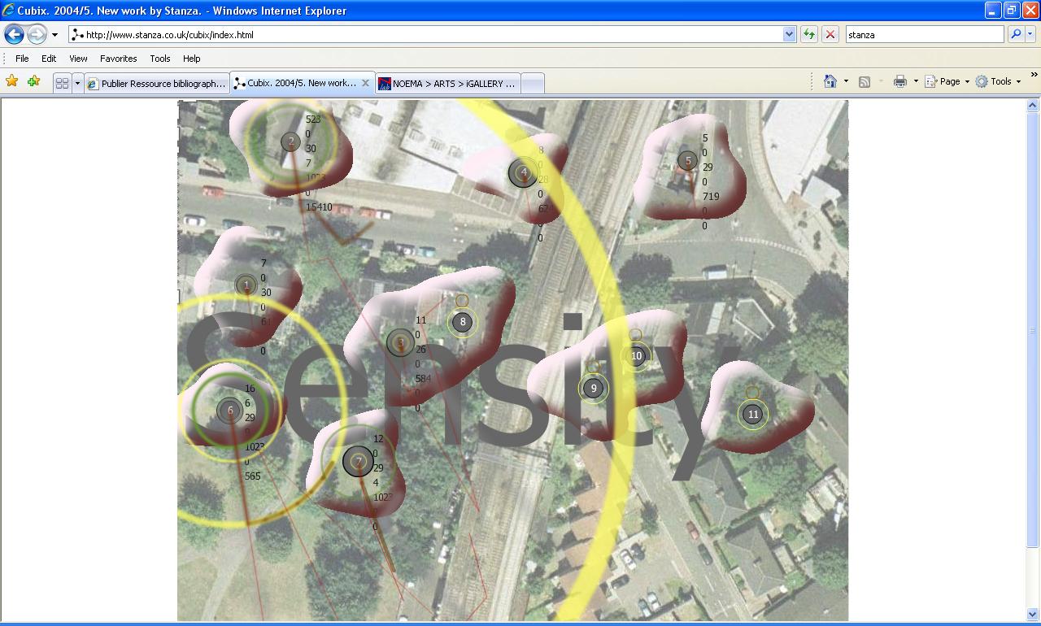Click the Internet Explorer title bar icon
1041x626 pixels.
tap(9, 11)
